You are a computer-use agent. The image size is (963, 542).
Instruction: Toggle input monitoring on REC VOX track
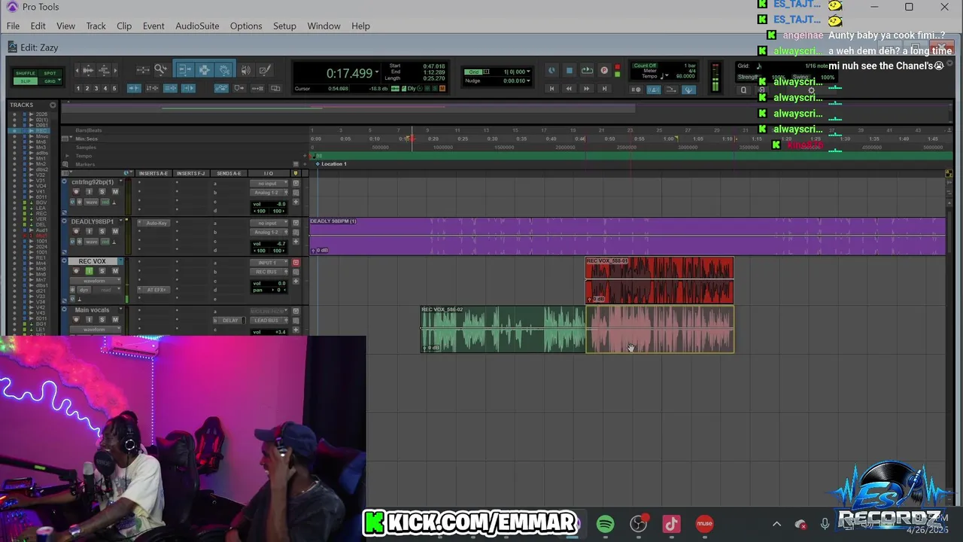[x=89, y=271]
